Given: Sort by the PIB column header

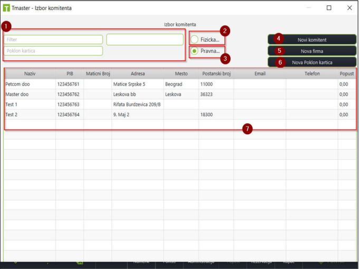Looking at the screenshot, I should (70, 73).
